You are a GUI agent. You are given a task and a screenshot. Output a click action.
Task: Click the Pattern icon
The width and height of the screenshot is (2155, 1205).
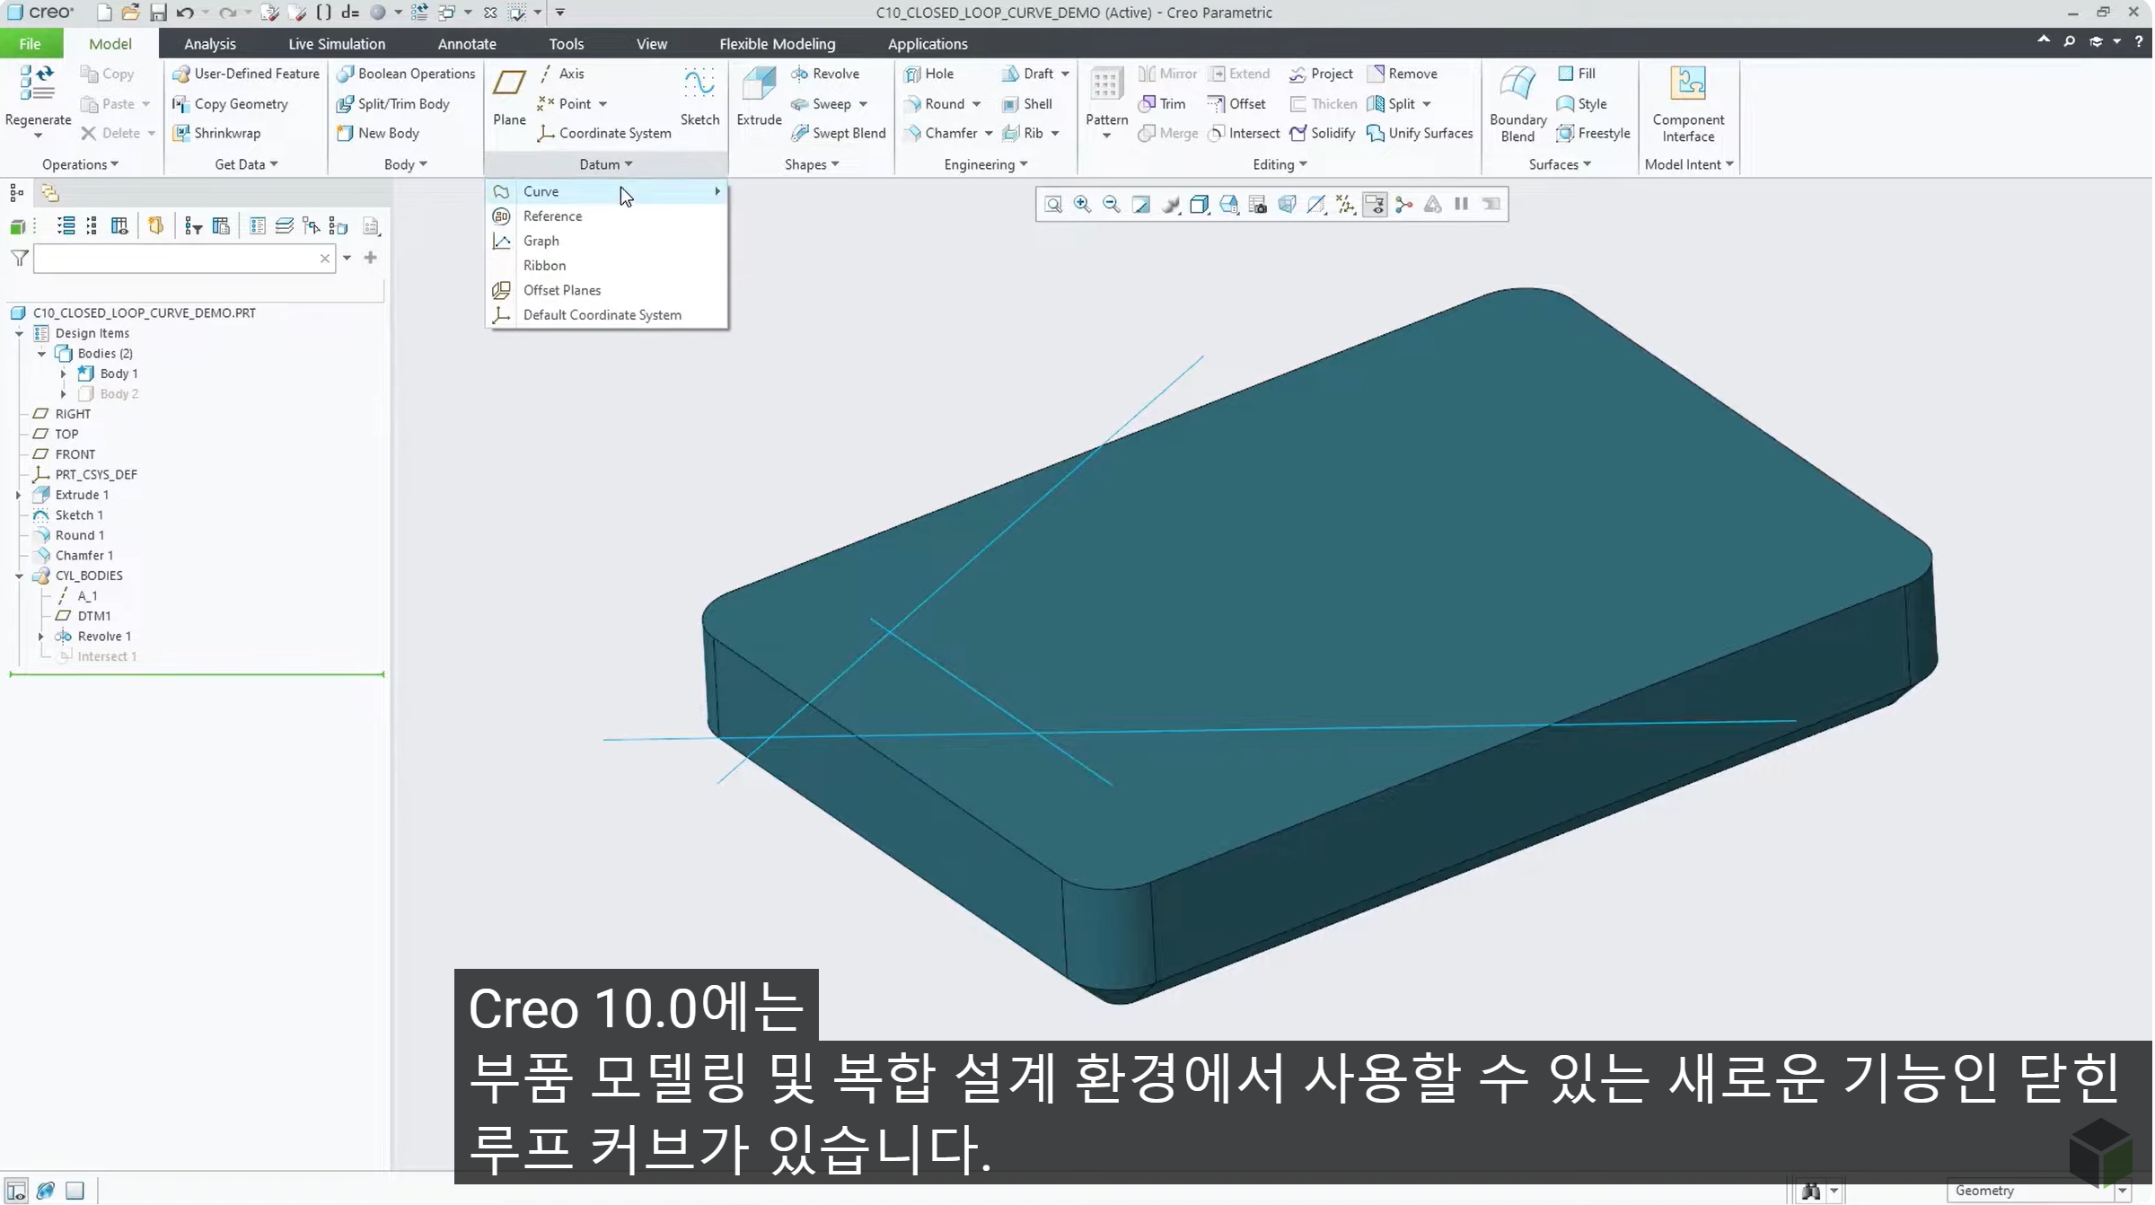point(1106,84)
